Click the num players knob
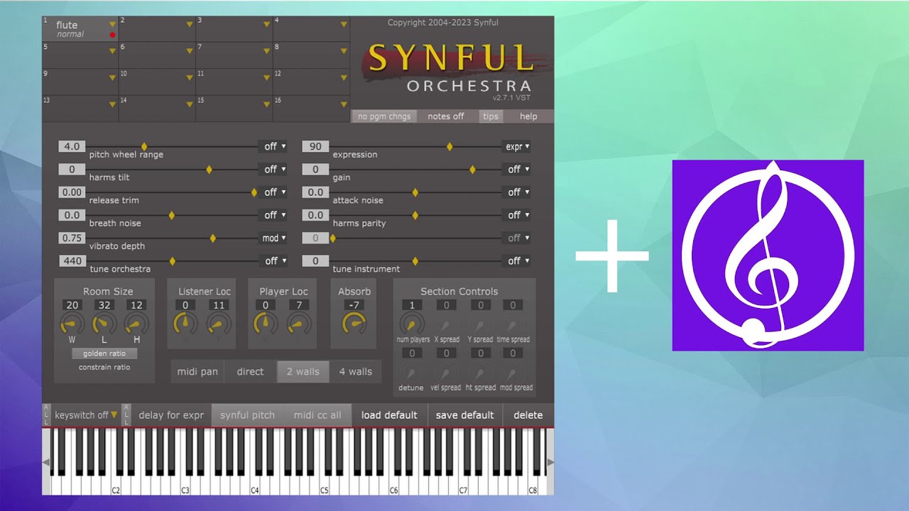This screenshot has width=909, height=511. pyautogui.click(x=412, y=324)
